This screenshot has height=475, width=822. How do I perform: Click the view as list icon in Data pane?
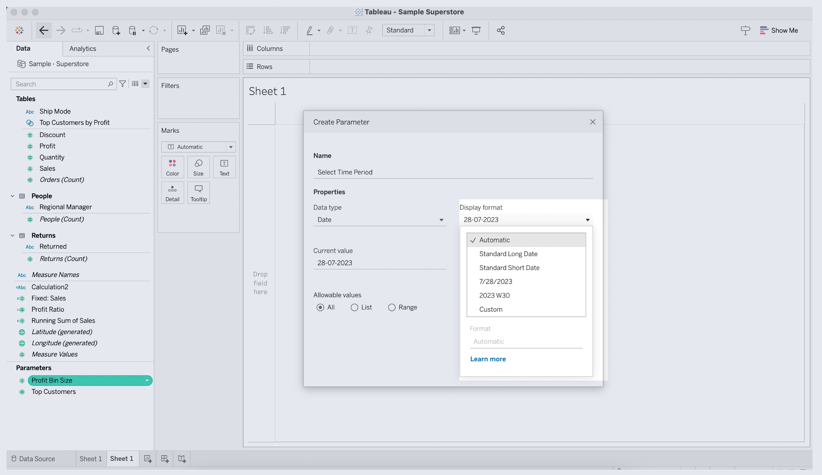[135, 84]
